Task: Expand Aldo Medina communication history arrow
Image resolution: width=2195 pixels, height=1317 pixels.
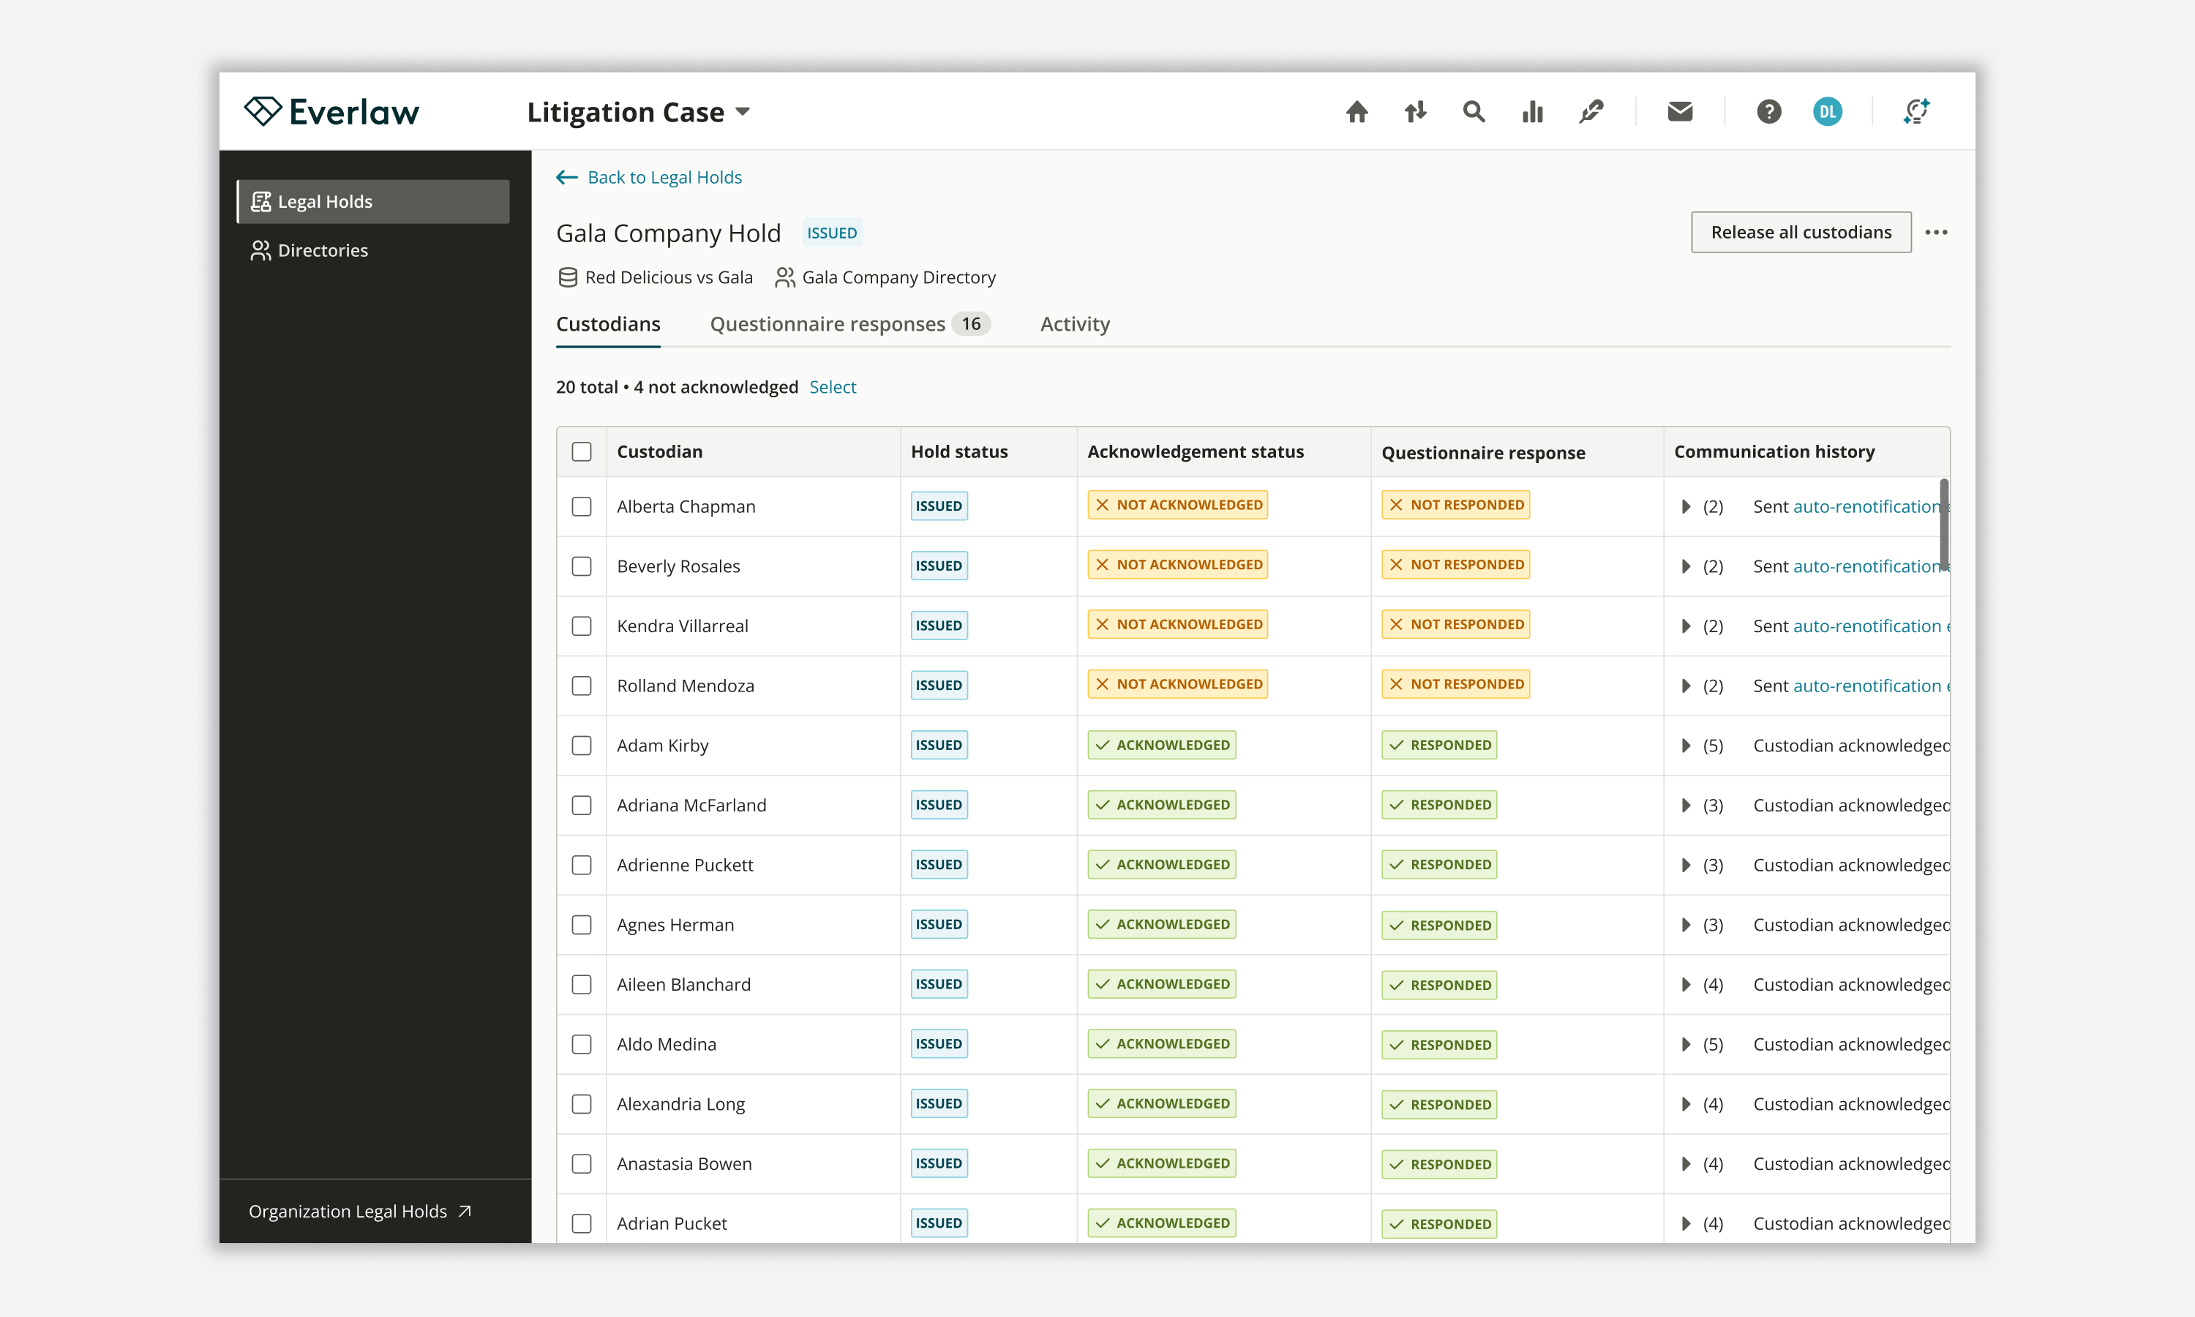Action: tap(1686, 1045)
